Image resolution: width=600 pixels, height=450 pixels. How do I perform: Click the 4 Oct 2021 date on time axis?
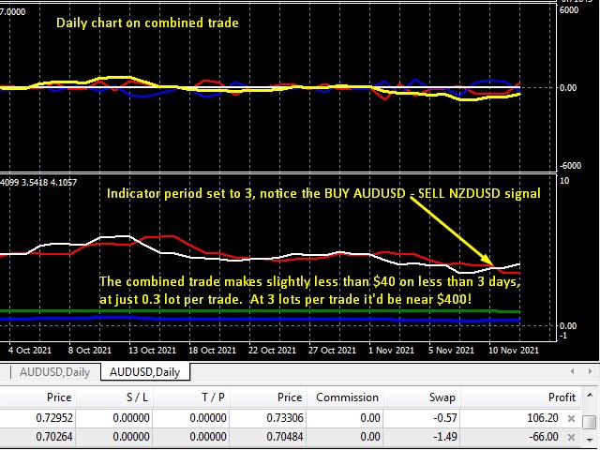[x=29, y=350]
